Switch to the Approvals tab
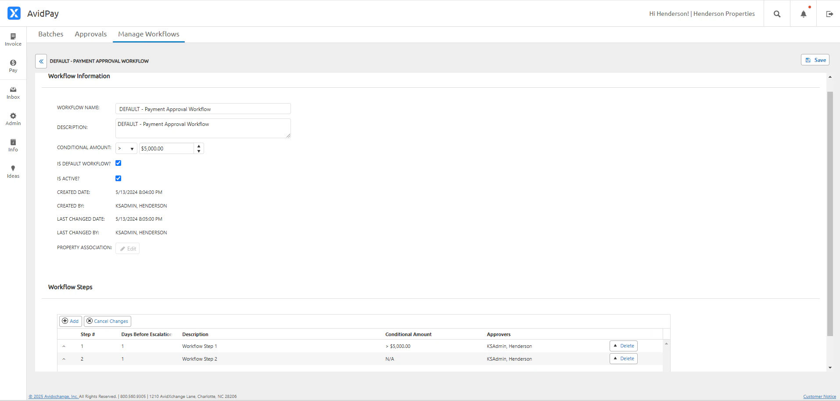840x401 pixels. 90,34
